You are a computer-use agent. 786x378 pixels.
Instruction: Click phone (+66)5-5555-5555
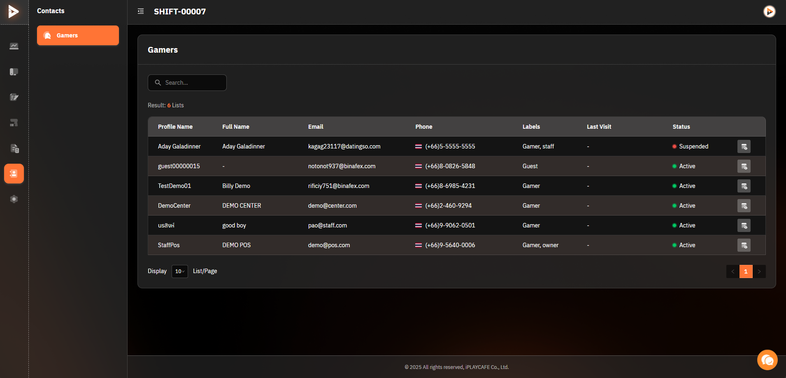pos(450,146)
